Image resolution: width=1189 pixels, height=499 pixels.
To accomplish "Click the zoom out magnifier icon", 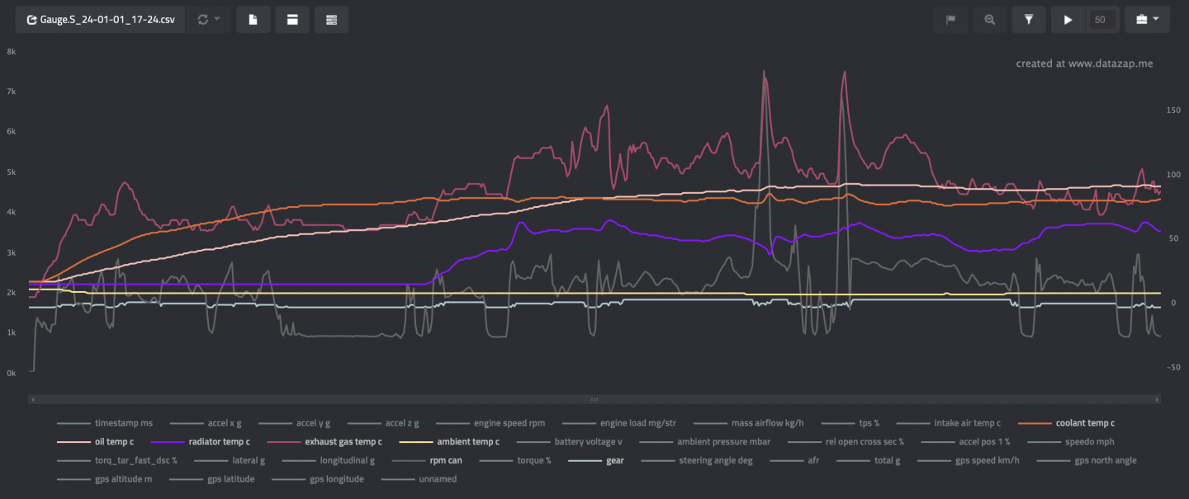I will (x=989, y=20).
